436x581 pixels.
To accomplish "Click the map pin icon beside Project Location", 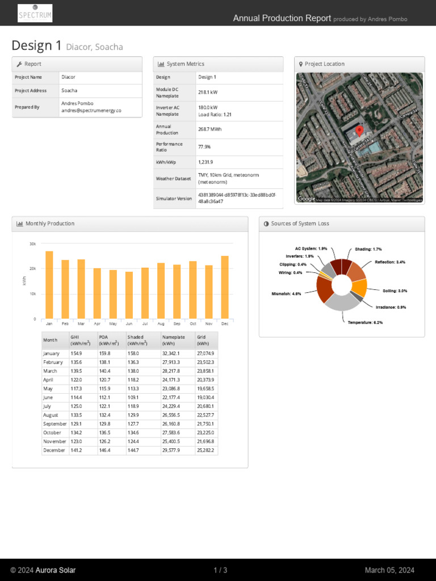I will coord(301,64).
